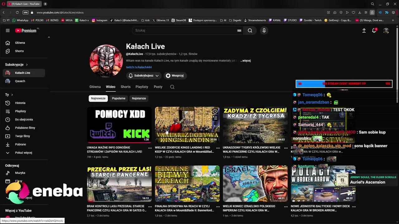Expand Pokaż więcej in sidebar

pyautogui.click(x=24, y=153)
